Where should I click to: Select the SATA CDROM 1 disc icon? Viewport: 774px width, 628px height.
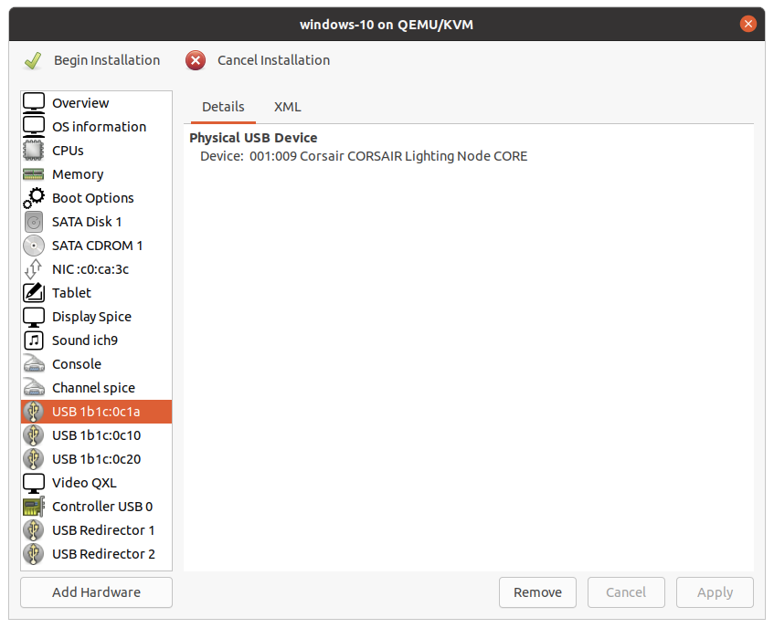tap(34, 246)
